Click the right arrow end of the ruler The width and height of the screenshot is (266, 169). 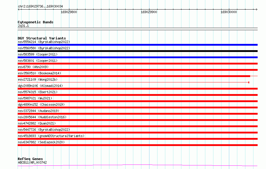[256, 9]
